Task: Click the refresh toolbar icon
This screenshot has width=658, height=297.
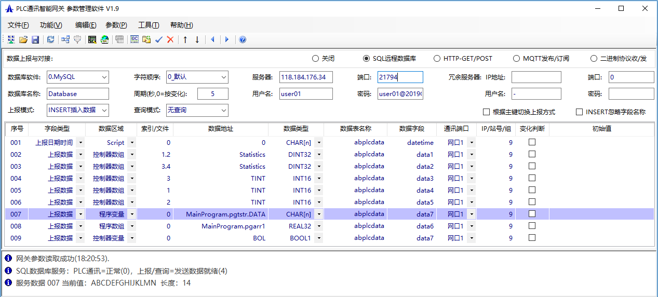Action: tap(50, 39)
